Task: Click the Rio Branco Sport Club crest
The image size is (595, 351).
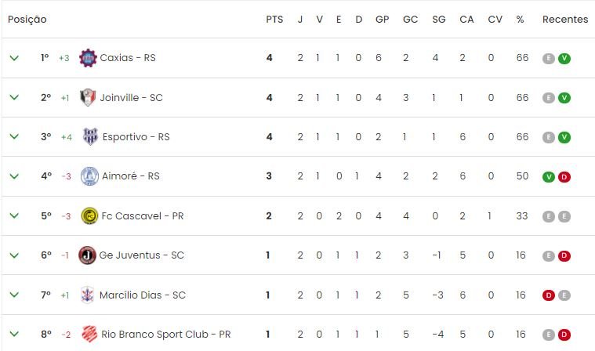Action: 89,334
